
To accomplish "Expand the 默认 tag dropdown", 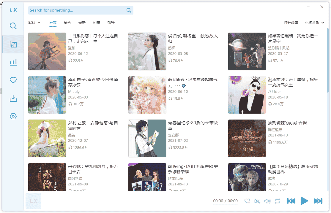I will point(34,23).
